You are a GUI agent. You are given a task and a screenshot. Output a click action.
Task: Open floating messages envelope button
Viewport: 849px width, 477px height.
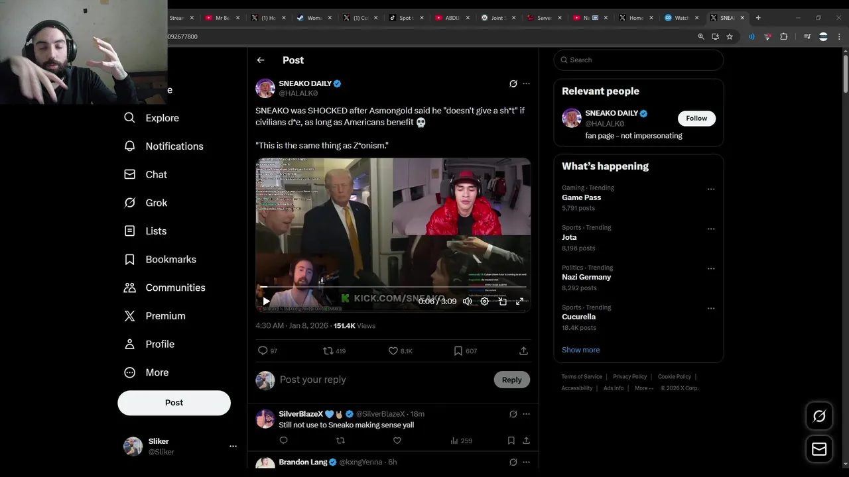(819, 449)
